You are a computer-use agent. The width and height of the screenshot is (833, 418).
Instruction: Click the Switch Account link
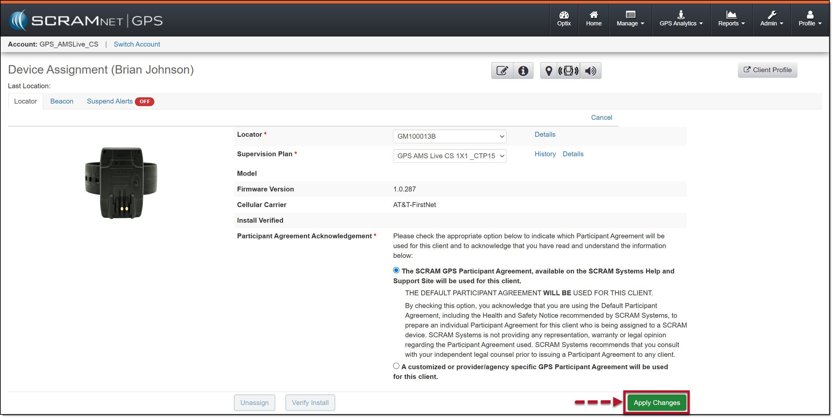click(x=137, y=44)
